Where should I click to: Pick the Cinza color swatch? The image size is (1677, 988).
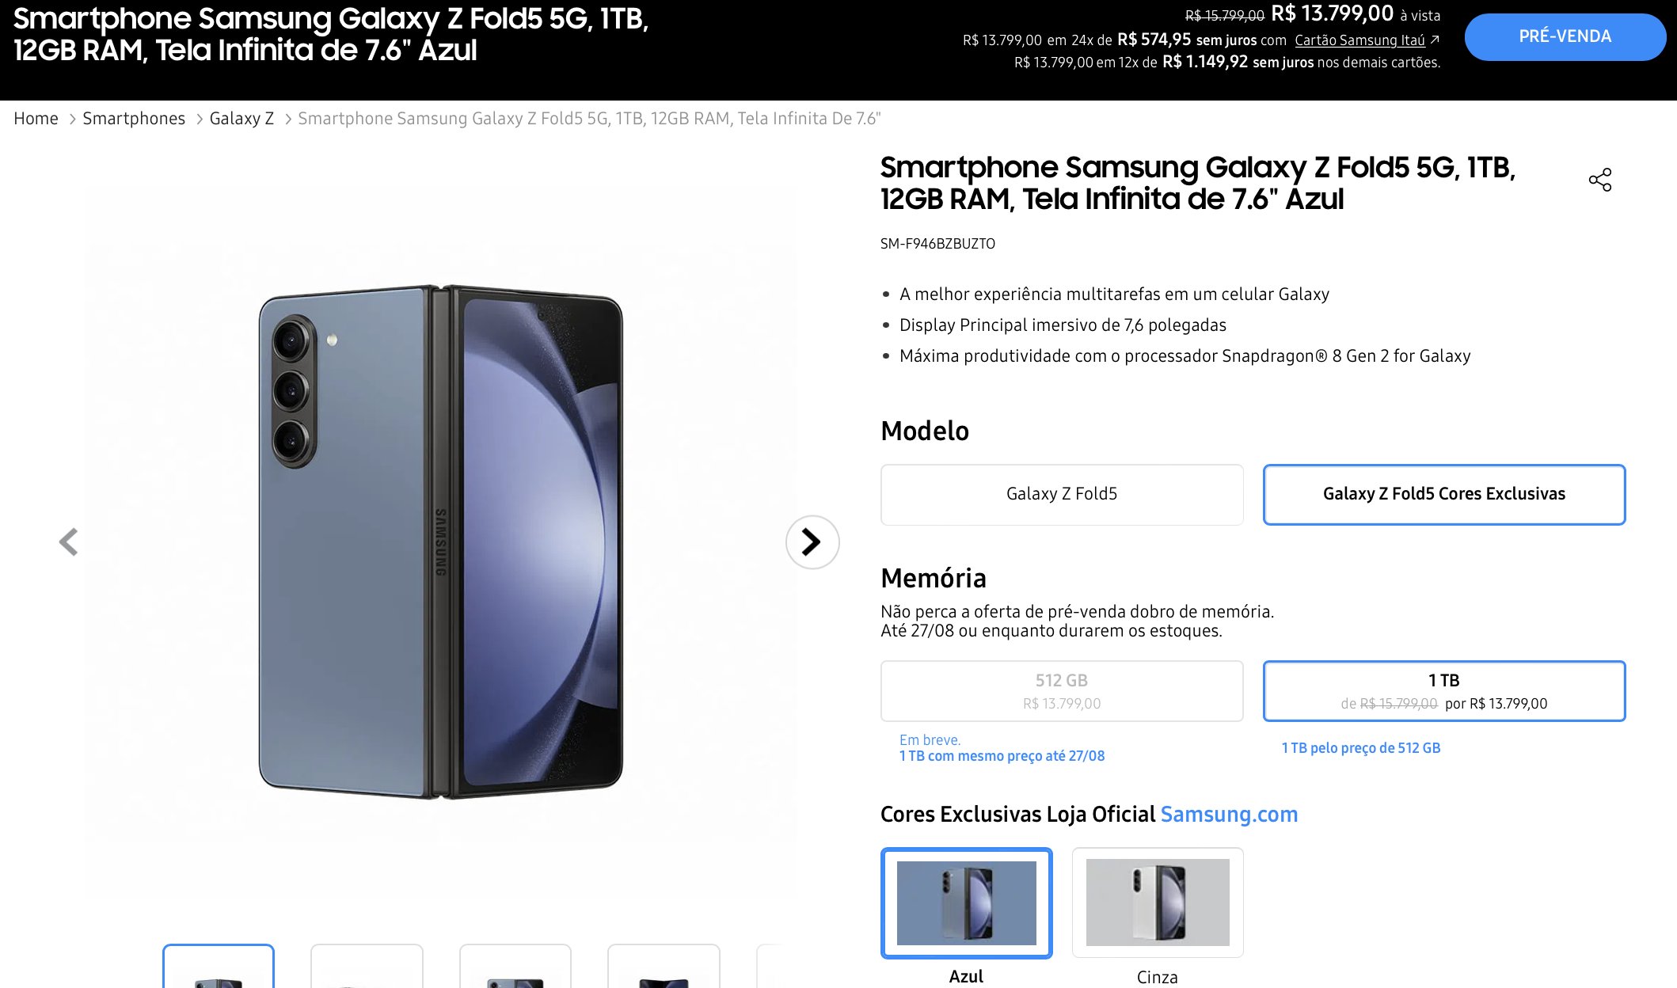coord(1158,903)
